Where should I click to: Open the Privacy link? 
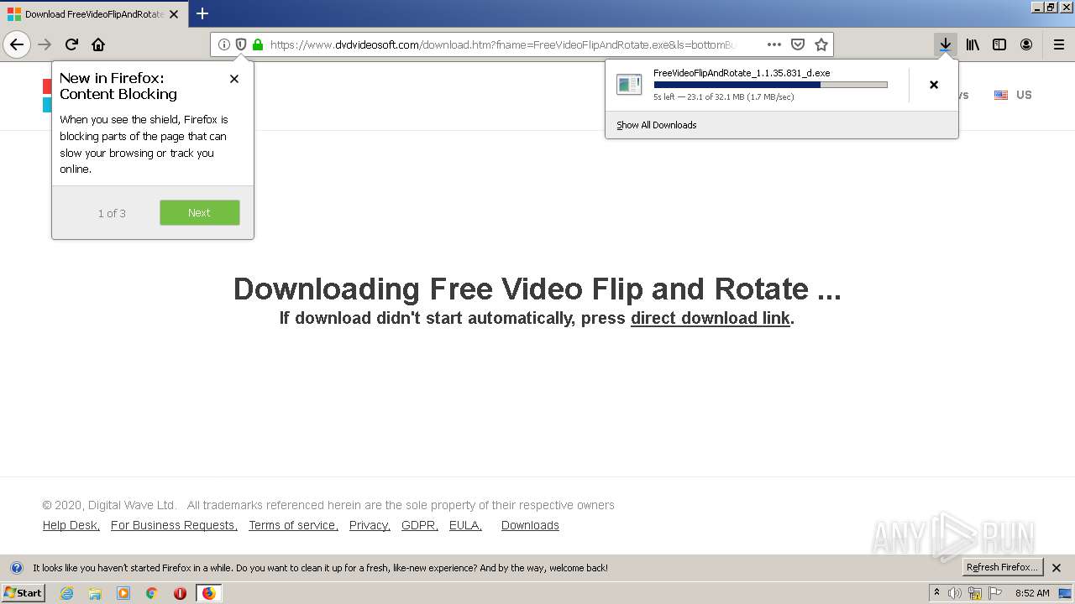(x=370, y=525)
